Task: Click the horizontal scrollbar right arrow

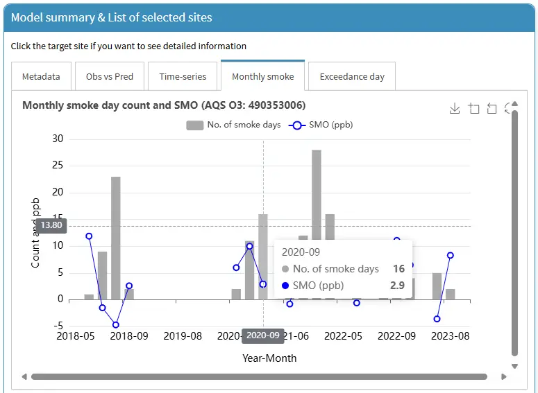Action: click(504, 377)
